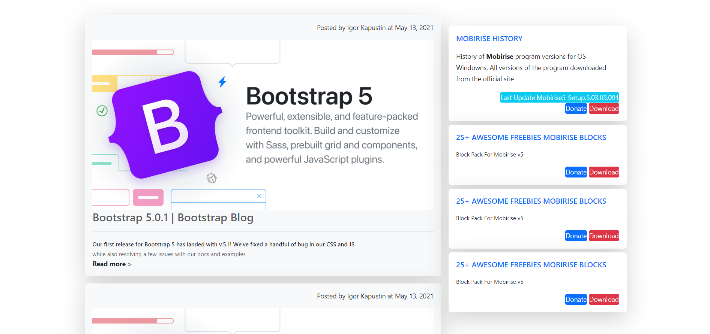Open MOBIRISE HISTORY heading link

pyautogui.click(x=489, y=39)
